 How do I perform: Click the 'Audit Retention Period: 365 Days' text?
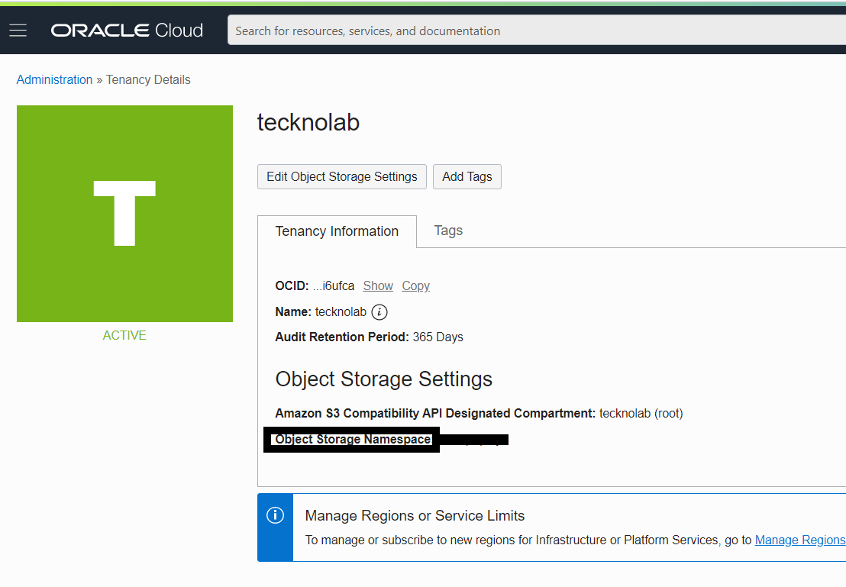tap(369, 337)
